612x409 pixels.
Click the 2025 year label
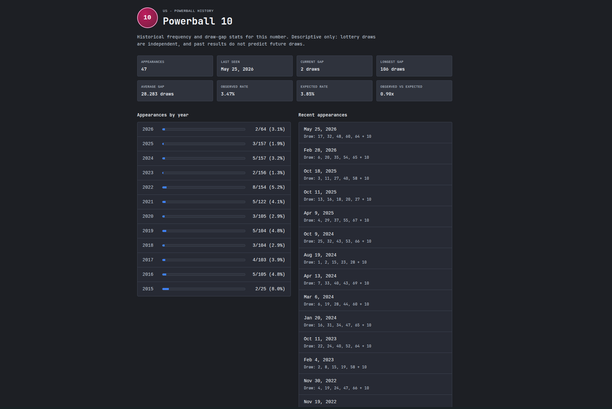pos(148,144)
